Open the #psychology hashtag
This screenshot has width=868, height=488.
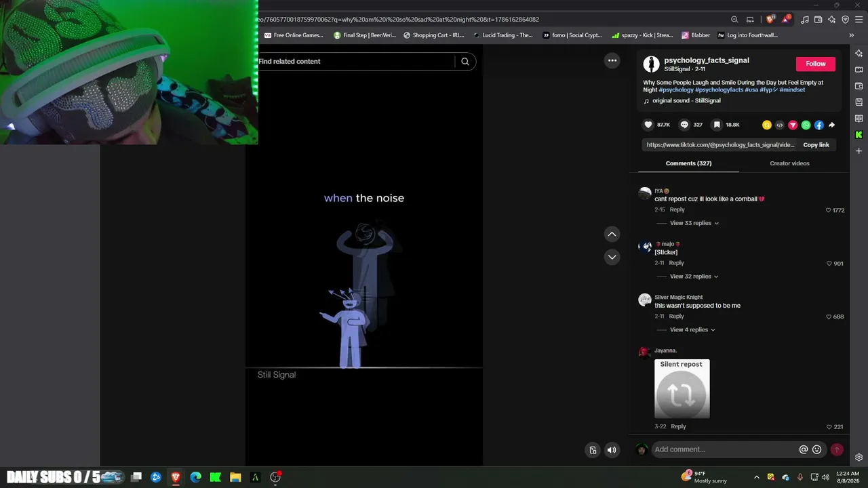coord(676,89)
